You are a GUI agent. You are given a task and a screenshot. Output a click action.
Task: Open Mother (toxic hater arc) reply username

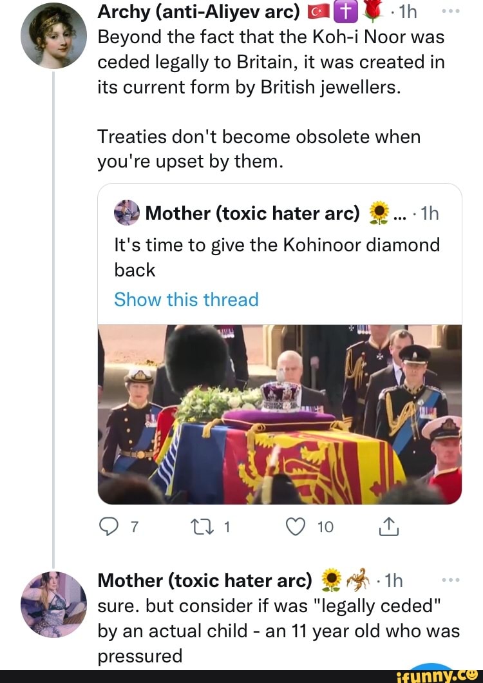pos(205,581)
